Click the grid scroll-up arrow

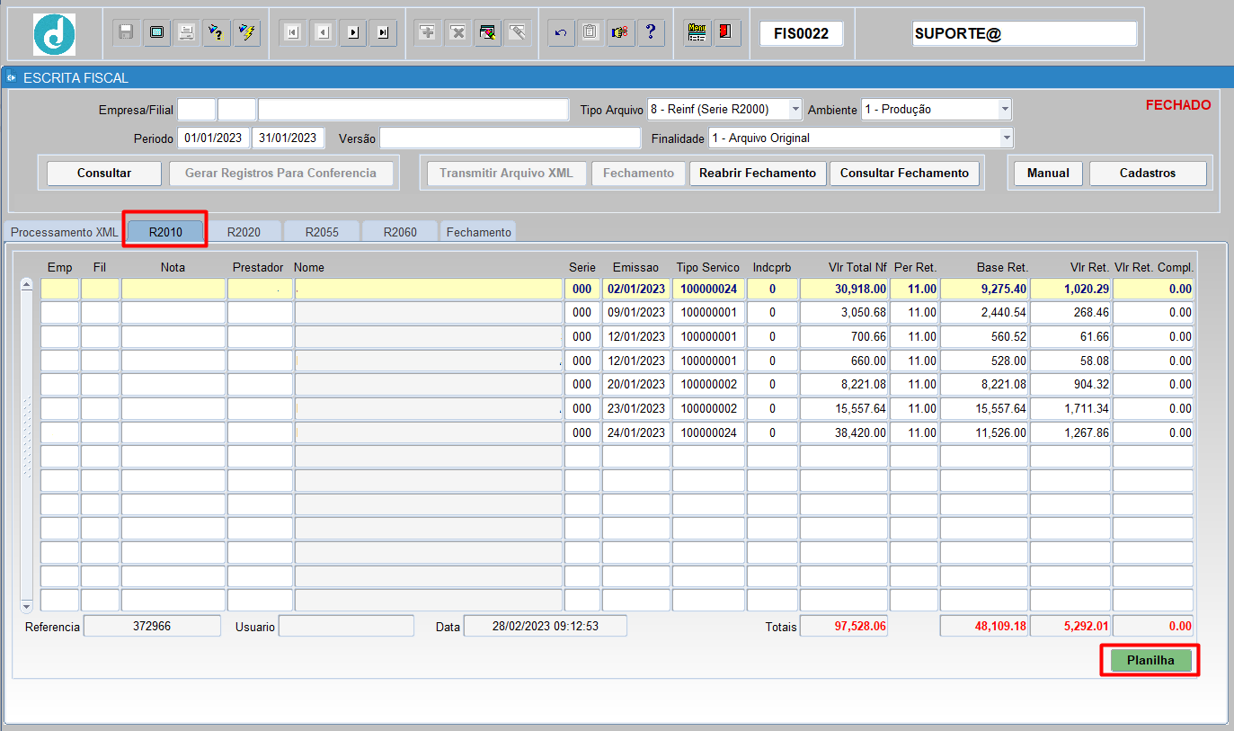26,285
